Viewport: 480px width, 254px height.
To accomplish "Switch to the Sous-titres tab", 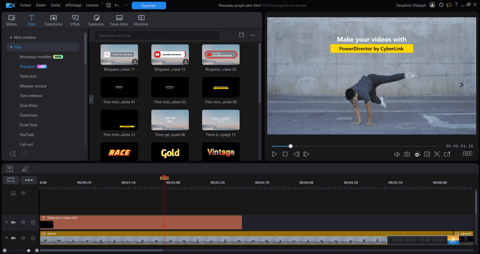I will (119, 20).
